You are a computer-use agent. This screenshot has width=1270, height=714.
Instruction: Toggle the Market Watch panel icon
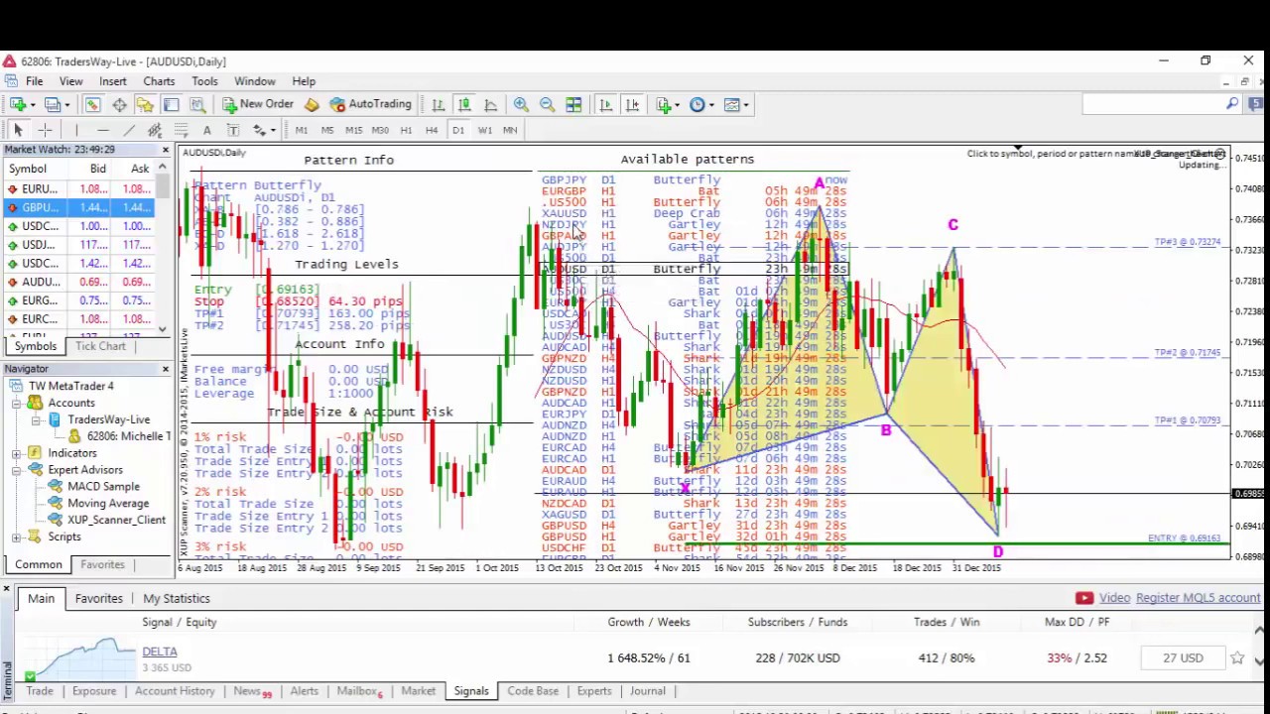pos(92,104)
